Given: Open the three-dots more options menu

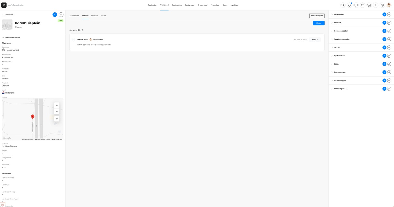Looking at the screenshot, I should 61,15.
